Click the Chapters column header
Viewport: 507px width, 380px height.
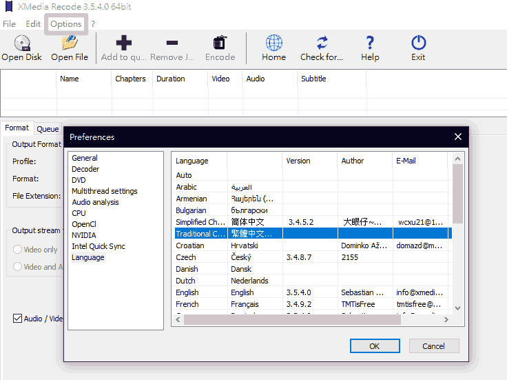coord(132,79)
